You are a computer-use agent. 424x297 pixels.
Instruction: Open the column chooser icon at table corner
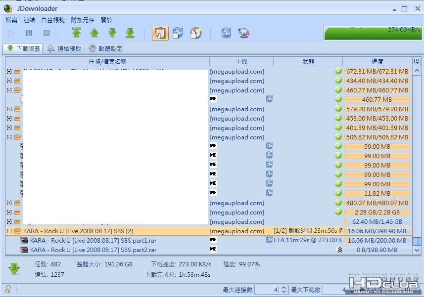click(417, 61)
